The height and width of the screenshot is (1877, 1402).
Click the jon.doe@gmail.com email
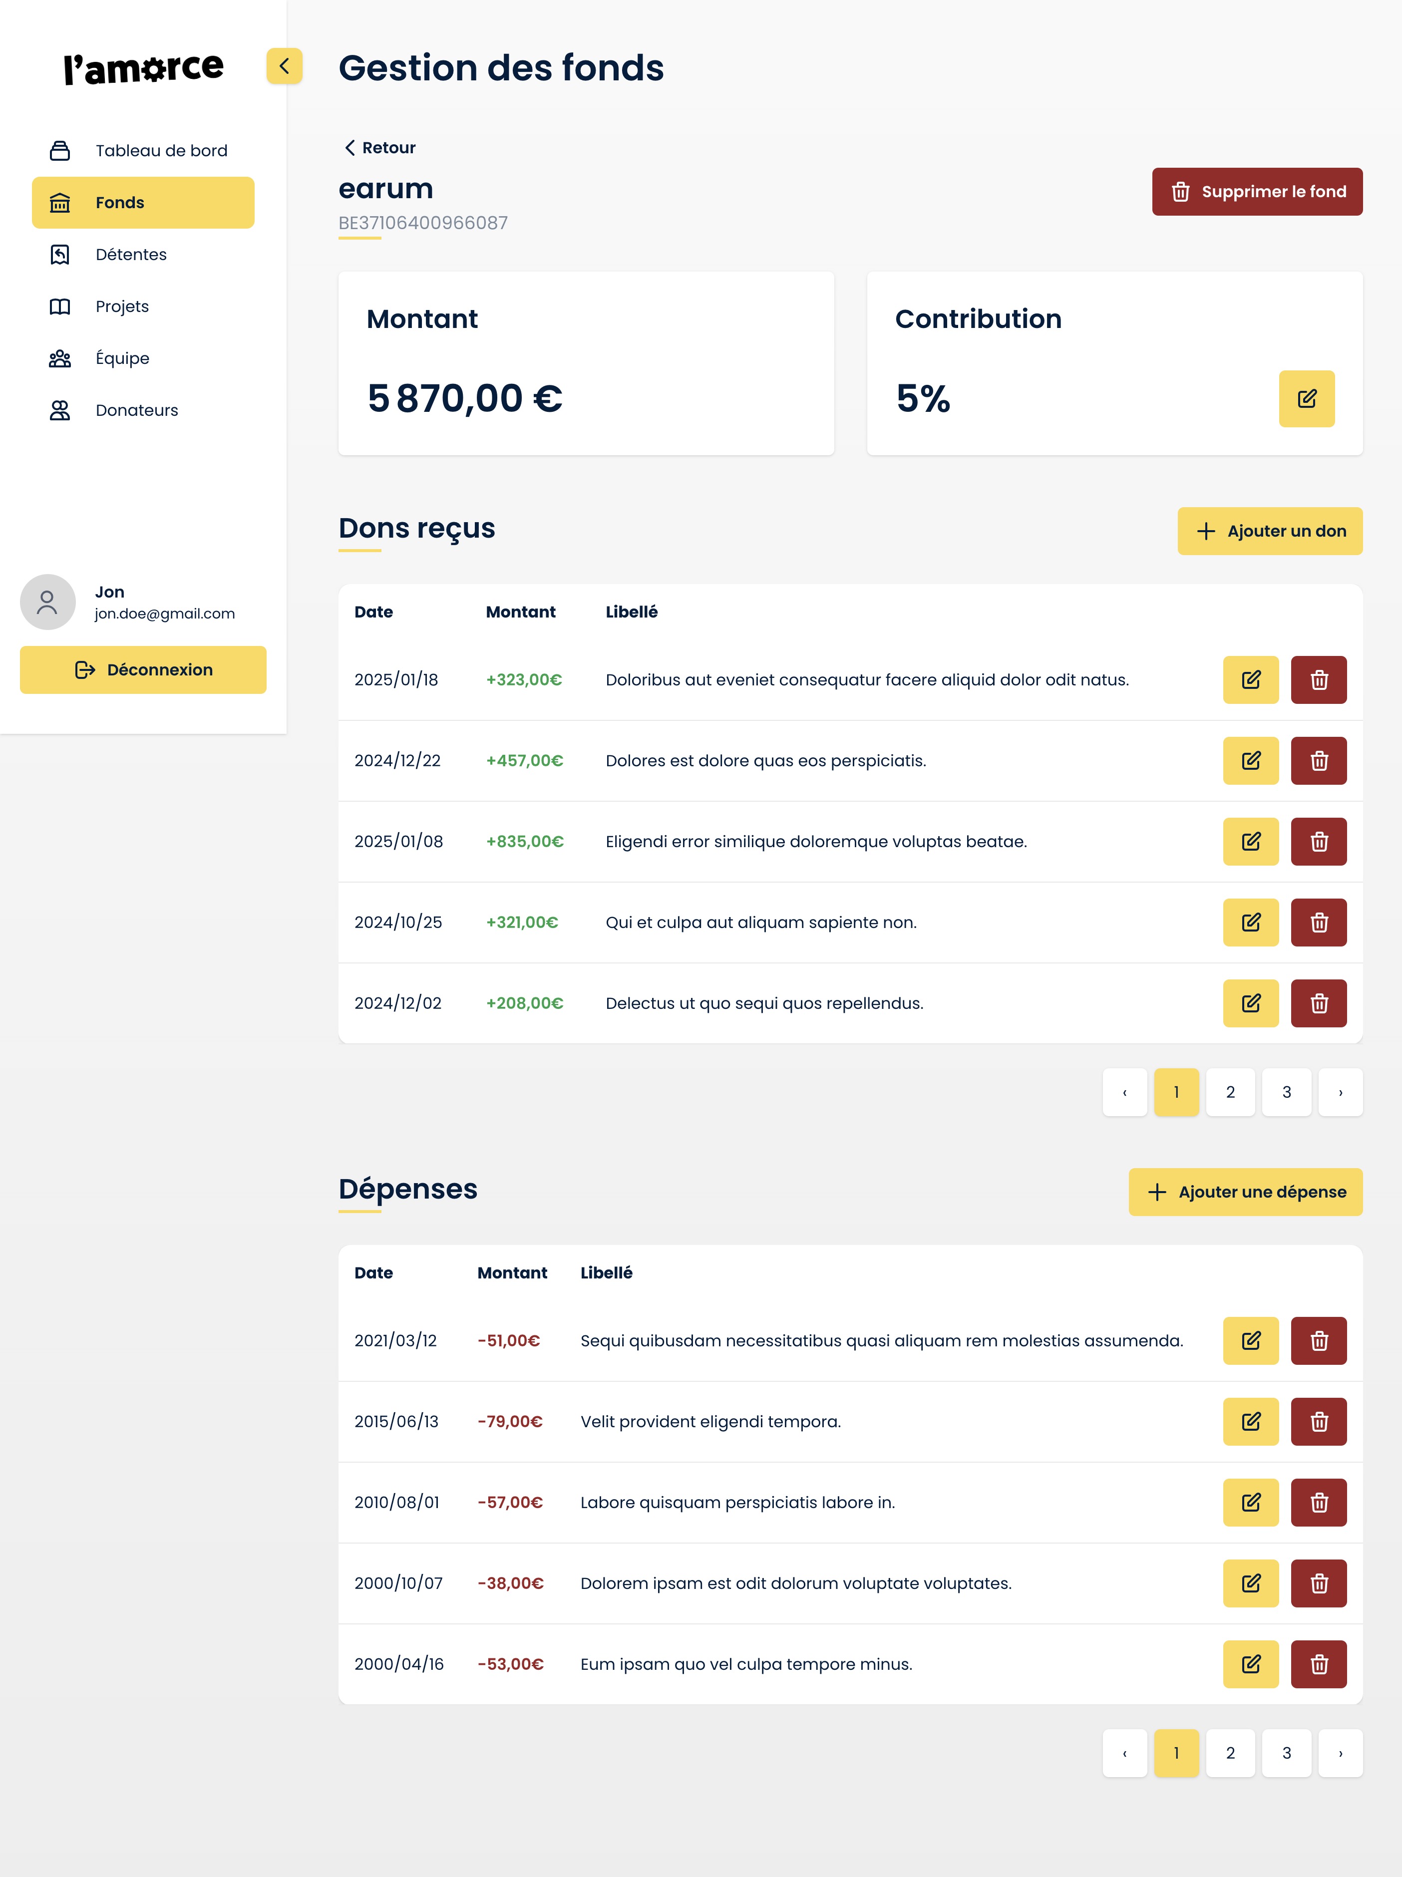click(165, 615)
